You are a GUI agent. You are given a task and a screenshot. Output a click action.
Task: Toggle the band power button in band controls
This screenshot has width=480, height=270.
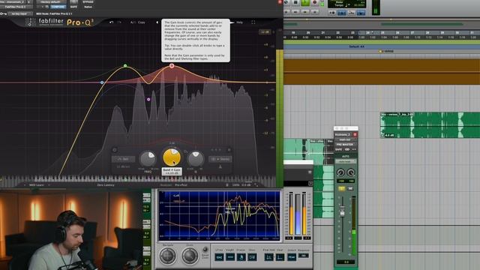[115, 150]
